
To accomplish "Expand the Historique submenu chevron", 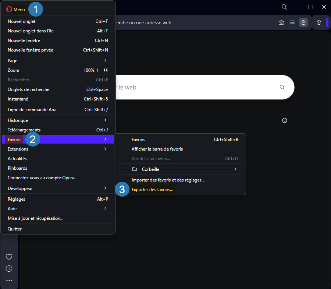I will point(106,120).
